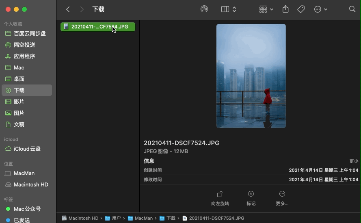Click the green Mac公众号 tag
This screenshot has height=223, width=361.
[27, 209]
